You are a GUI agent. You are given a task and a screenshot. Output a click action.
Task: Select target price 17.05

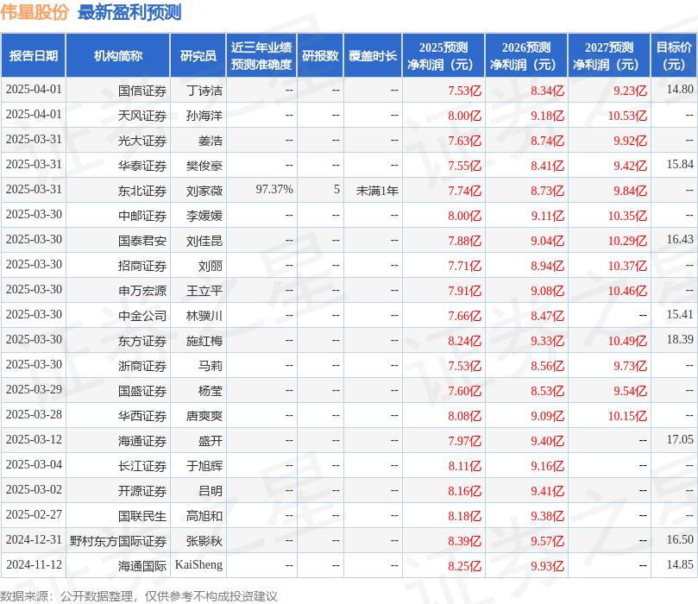(x=680, y=439)
